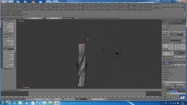Open the Window menu
The image size is (187, 105).
17,18
